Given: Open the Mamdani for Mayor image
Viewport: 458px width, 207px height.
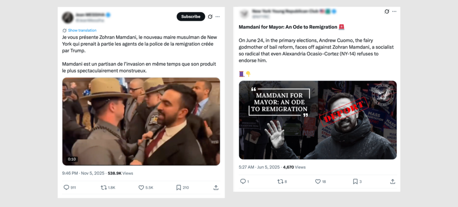Looking at the screenshot, I should 318,120.
